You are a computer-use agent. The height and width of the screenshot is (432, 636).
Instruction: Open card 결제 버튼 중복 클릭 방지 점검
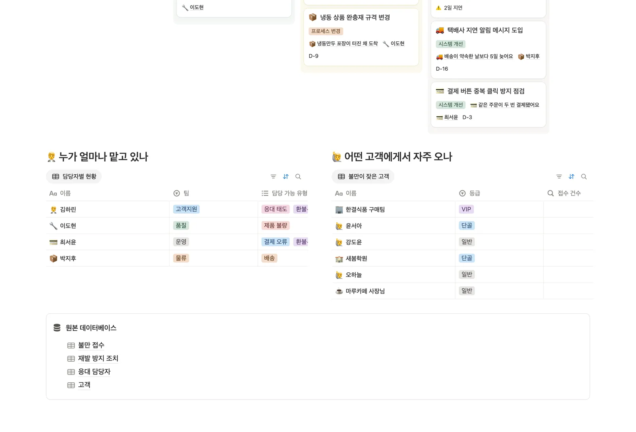(x=488, y=105)
